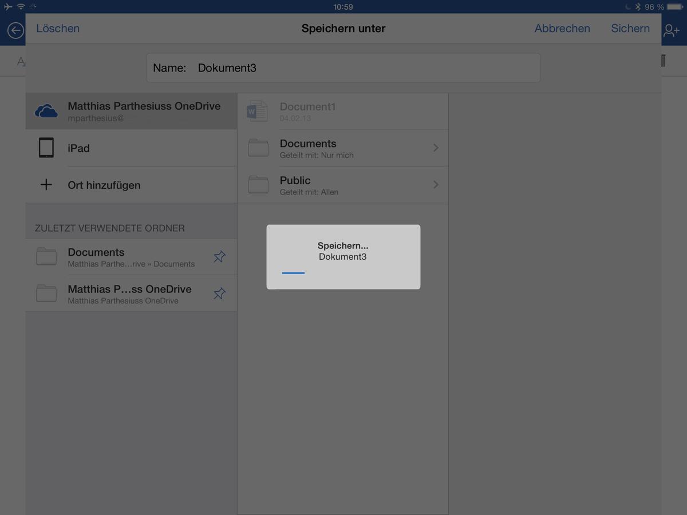Click the Public folder icon
Screen dimensions: 687x515
(258, 184)
